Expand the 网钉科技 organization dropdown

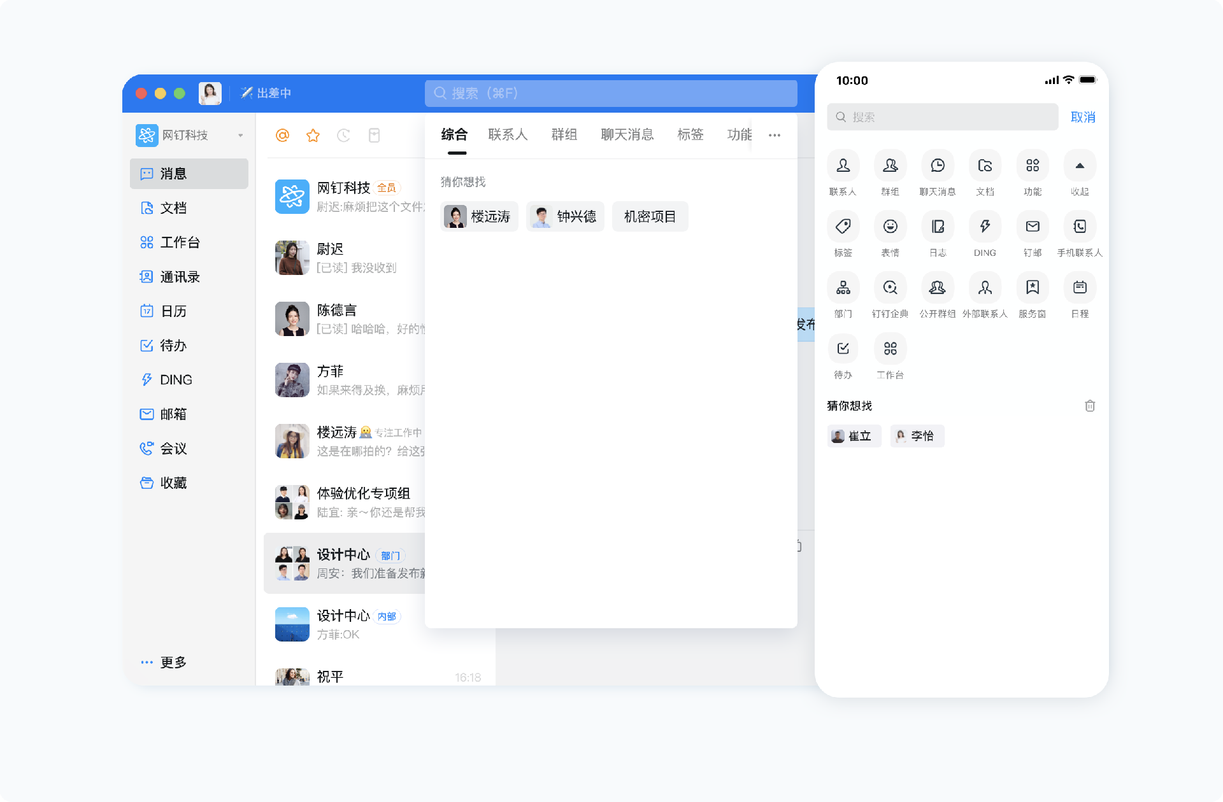(240, 135)
